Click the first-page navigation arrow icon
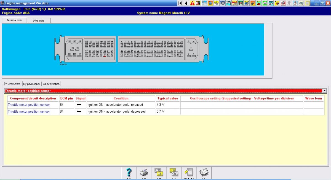 click(x=180, y=3)
